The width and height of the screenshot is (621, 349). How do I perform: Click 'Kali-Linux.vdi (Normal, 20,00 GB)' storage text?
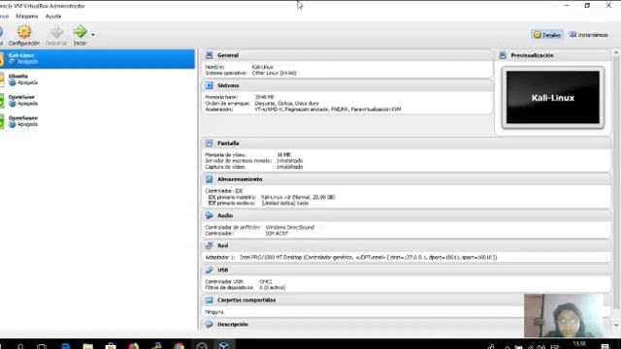[x=298, y=197]
